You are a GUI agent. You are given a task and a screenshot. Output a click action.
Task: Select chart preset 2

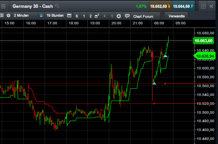(x=90, y=16)
